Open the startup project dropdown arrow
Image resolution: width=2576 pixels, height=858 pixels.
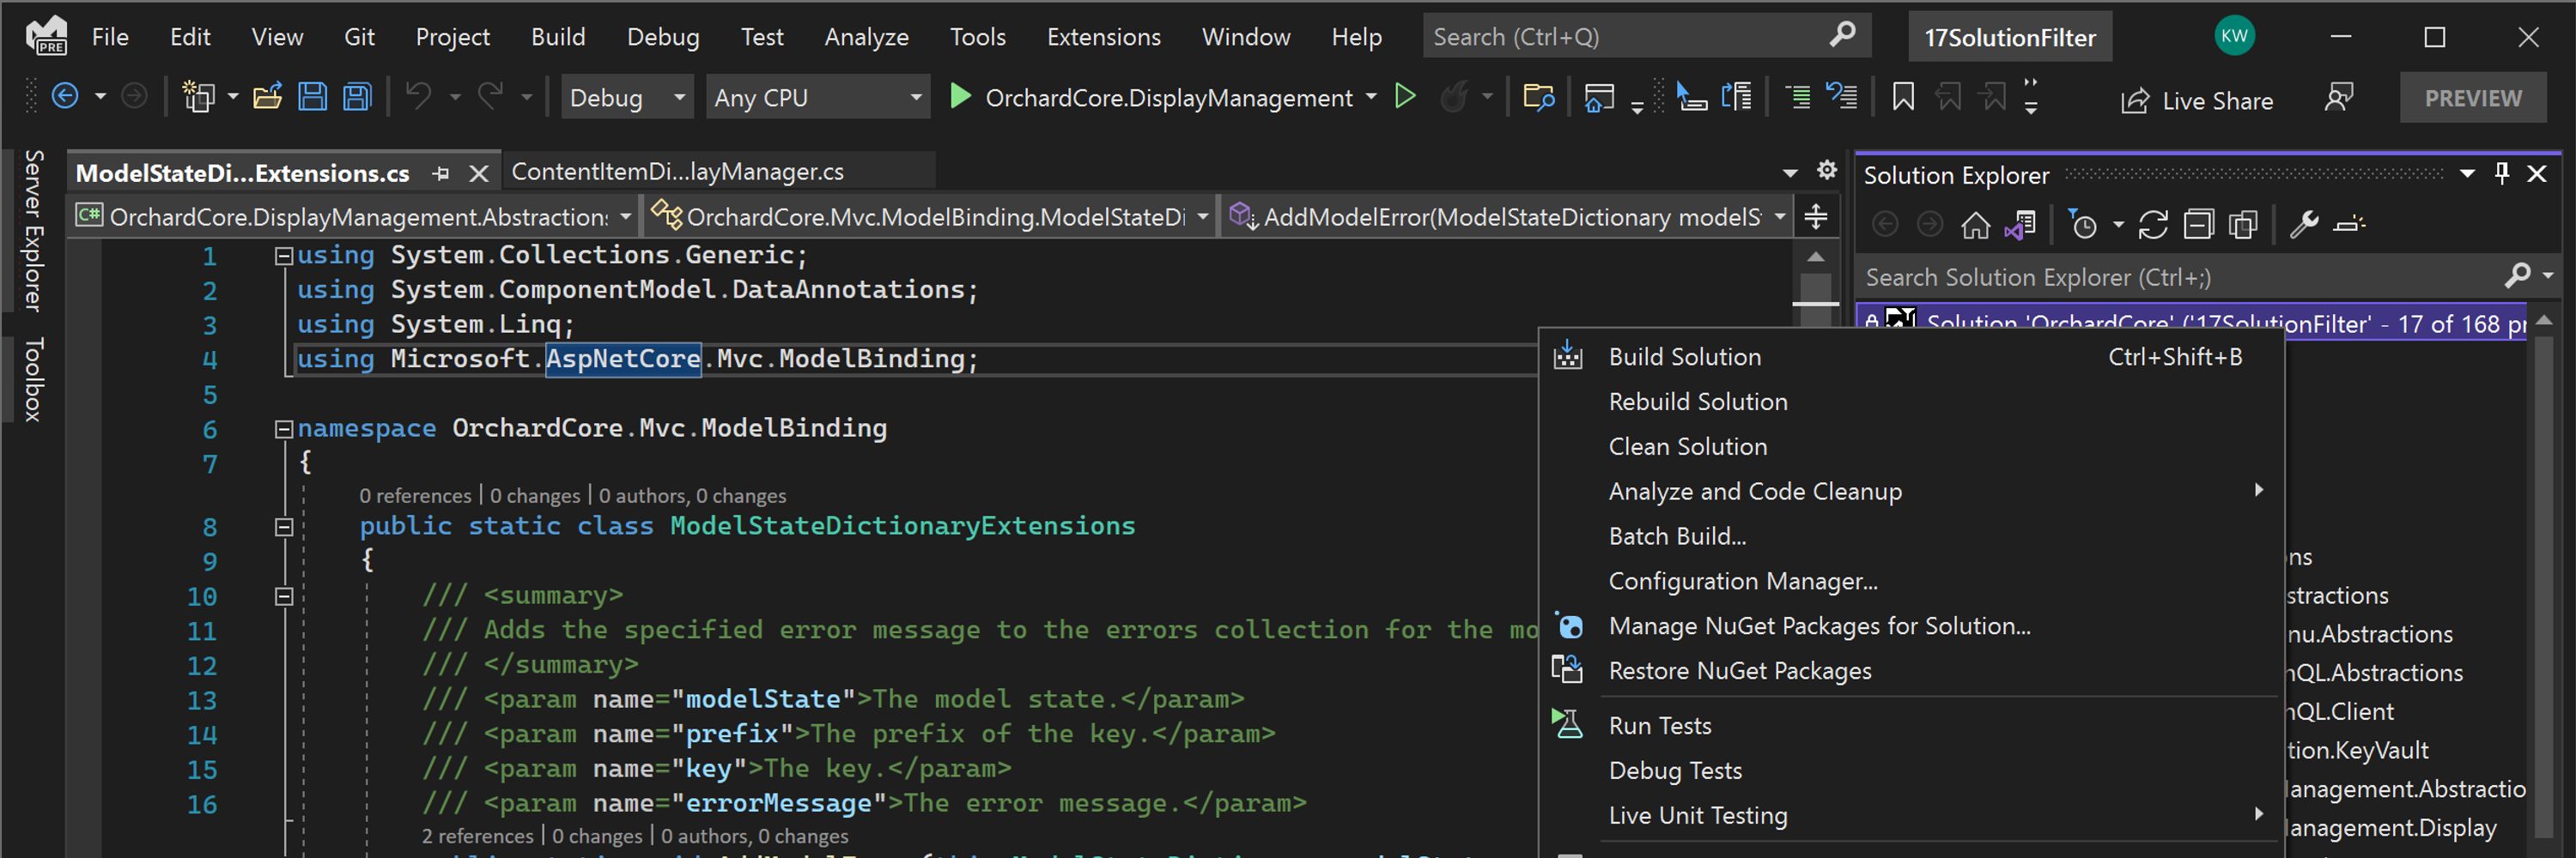coord(1371,97)
